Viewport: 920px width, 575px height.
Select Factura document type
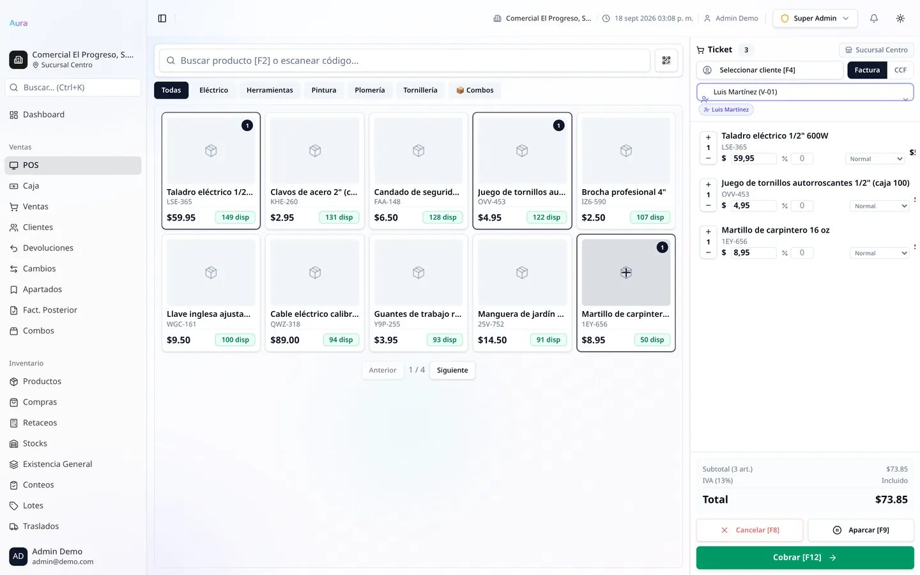pos(867,70)
